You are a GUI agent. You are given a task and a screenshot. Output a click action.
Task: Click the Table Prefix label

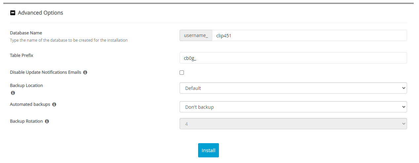(x=21, y=55)
